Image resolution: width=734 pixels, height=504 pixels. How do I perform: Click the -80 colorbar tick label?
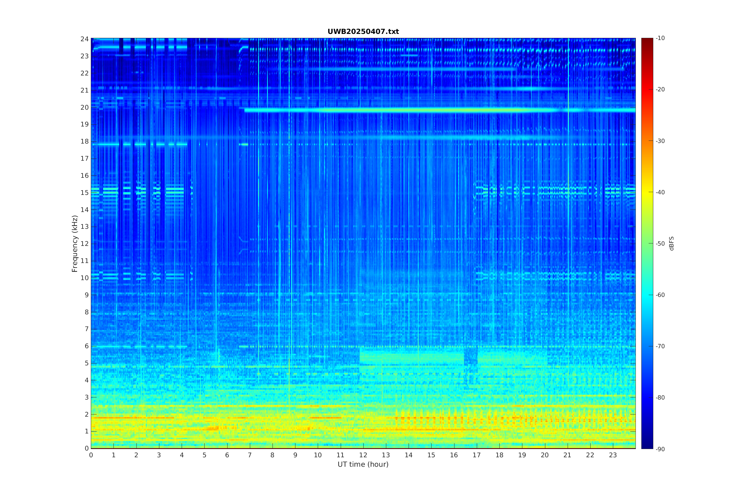tap(660, 398)
